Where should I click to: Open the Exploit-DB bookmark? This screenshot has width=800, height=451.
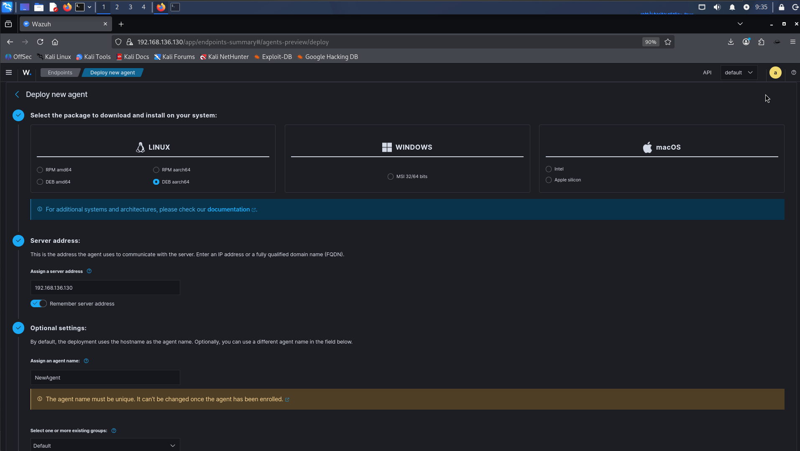click(273, 57)
